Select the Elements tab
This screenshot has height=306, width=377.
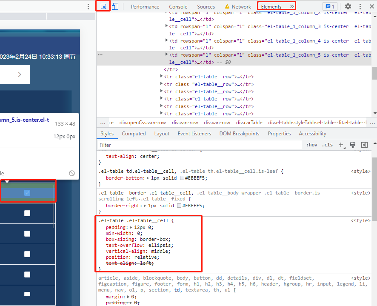click(x=271, y=7)
